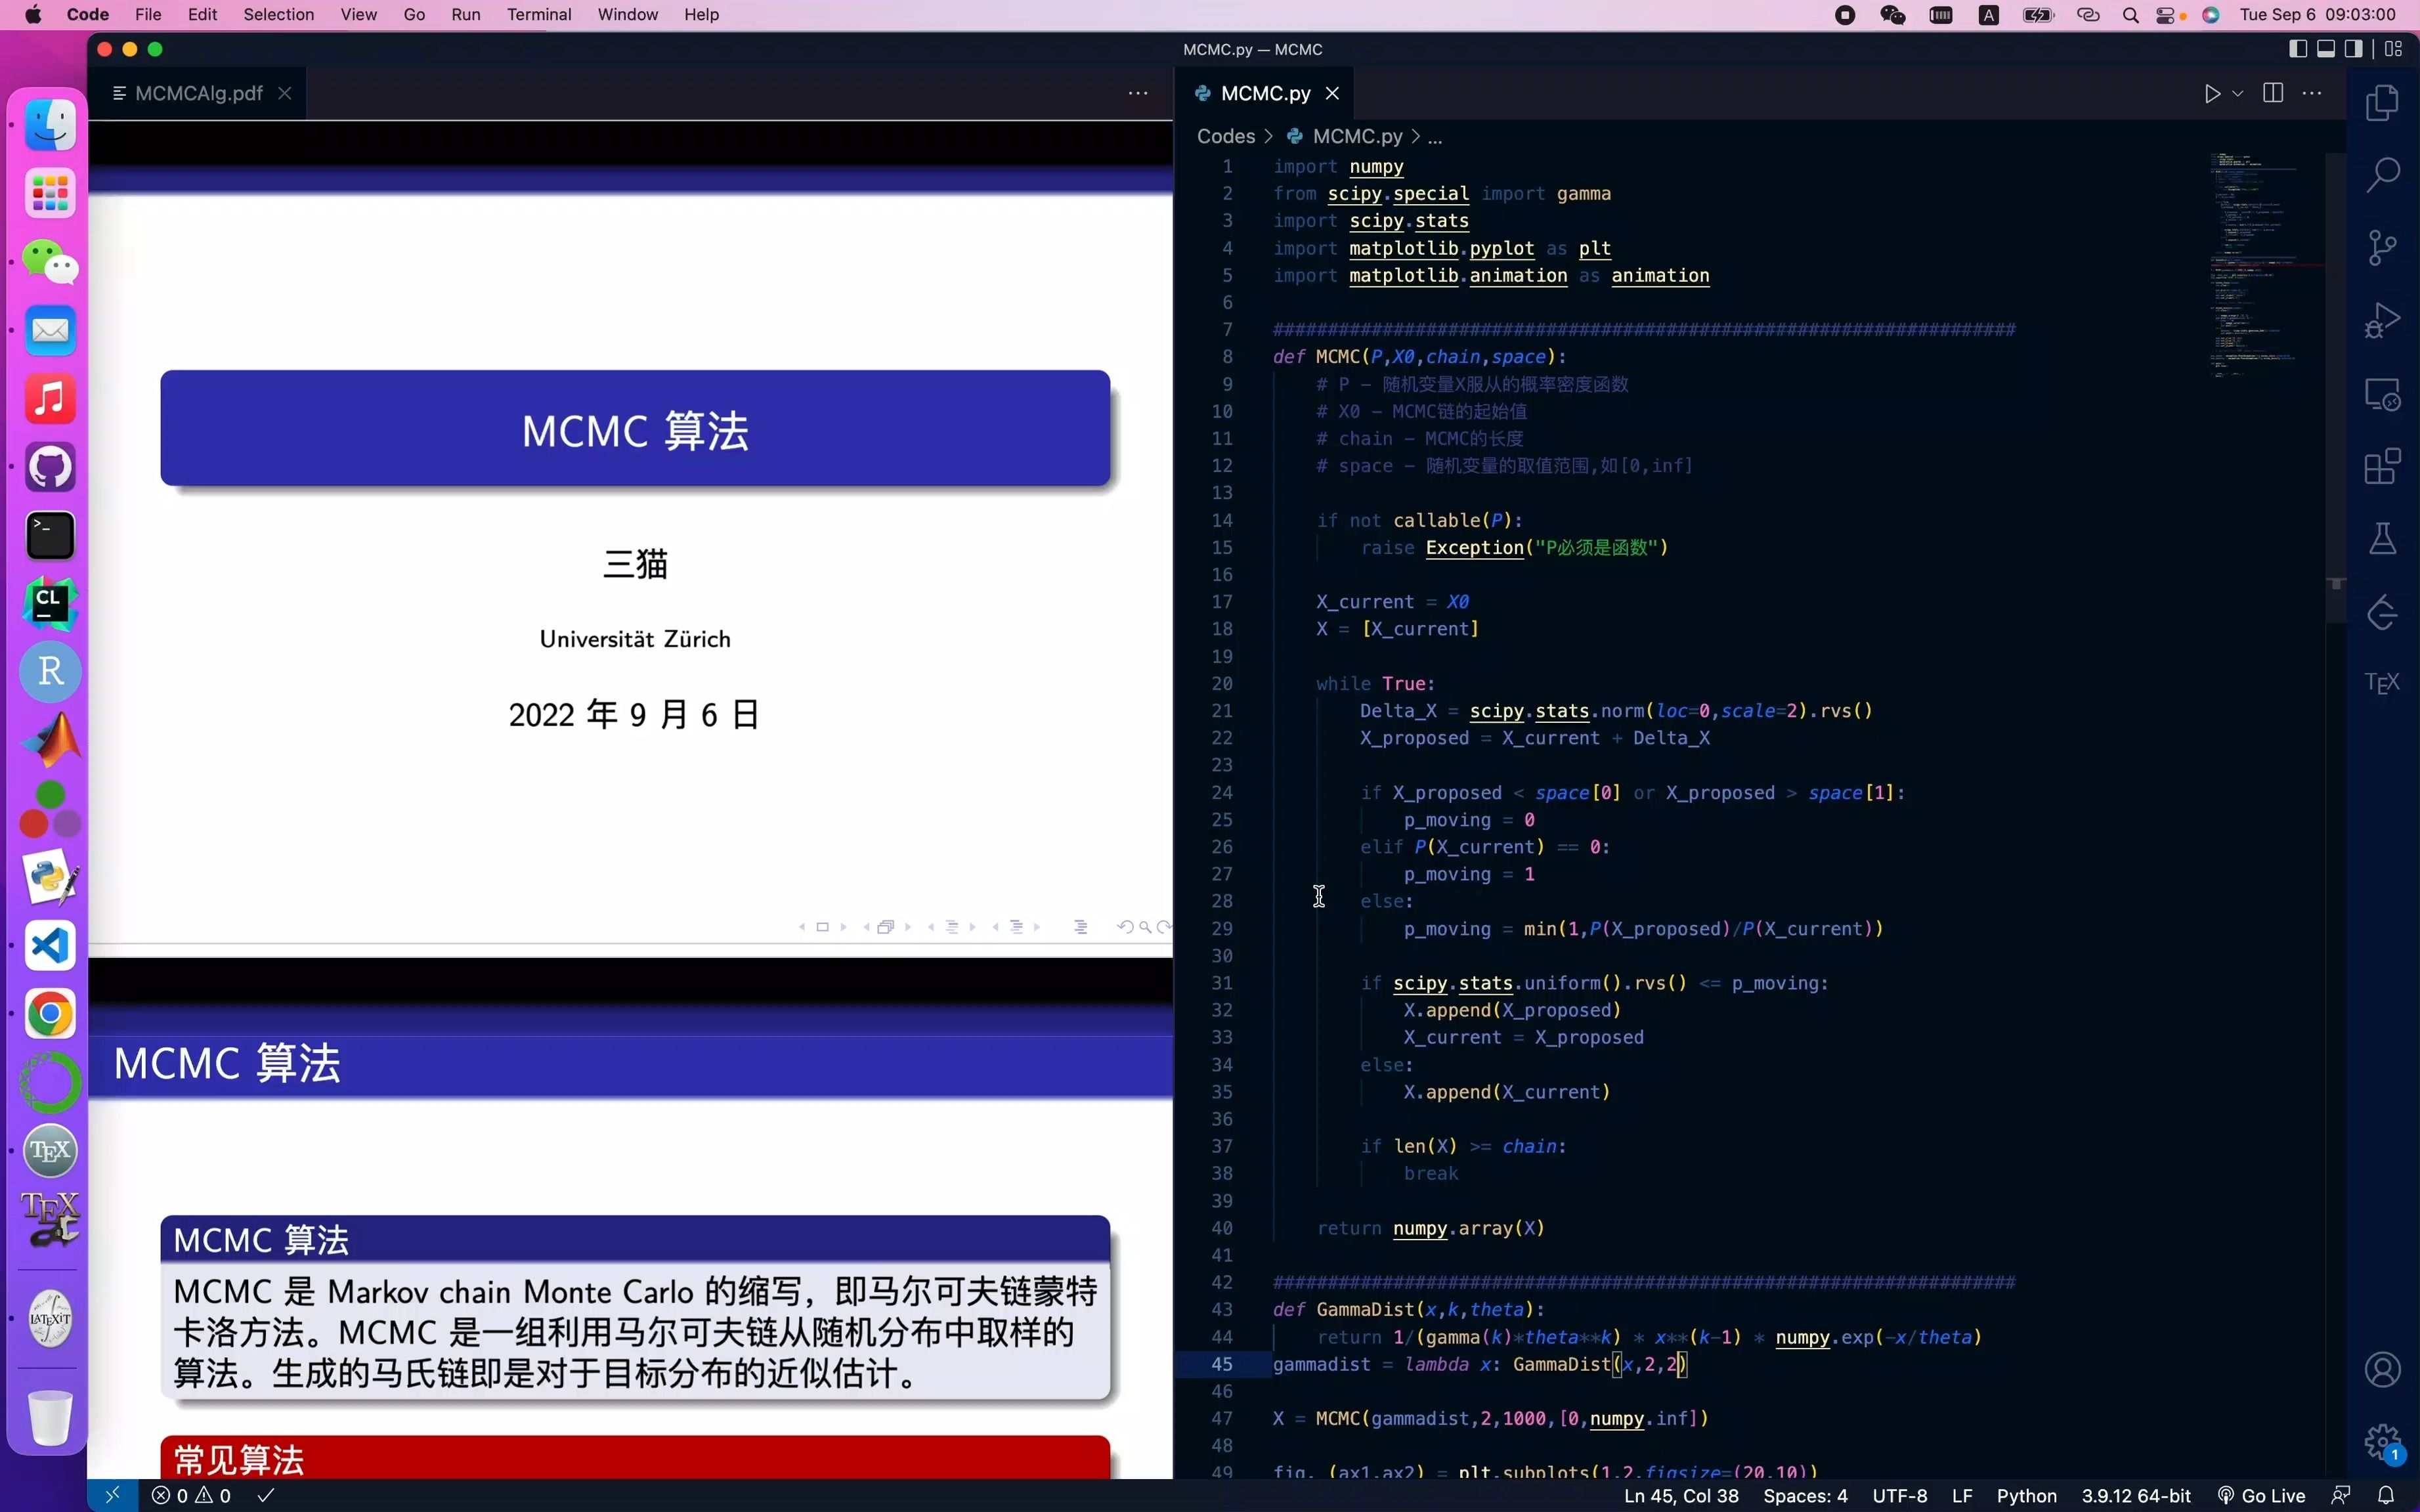Toggle the bottom panel layout button
Viewport: 2420px width, 1512px height.
tap(2326, 49)
